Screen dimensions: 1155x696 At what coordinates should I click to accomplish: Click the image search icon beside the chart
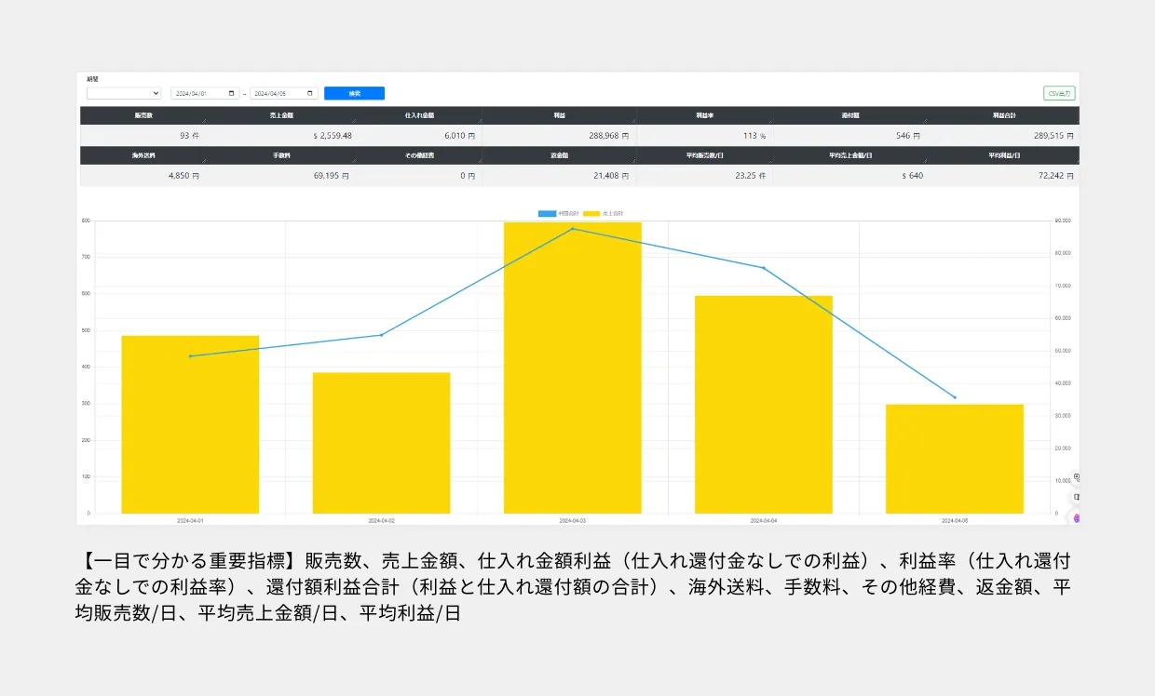(1077, 477)
